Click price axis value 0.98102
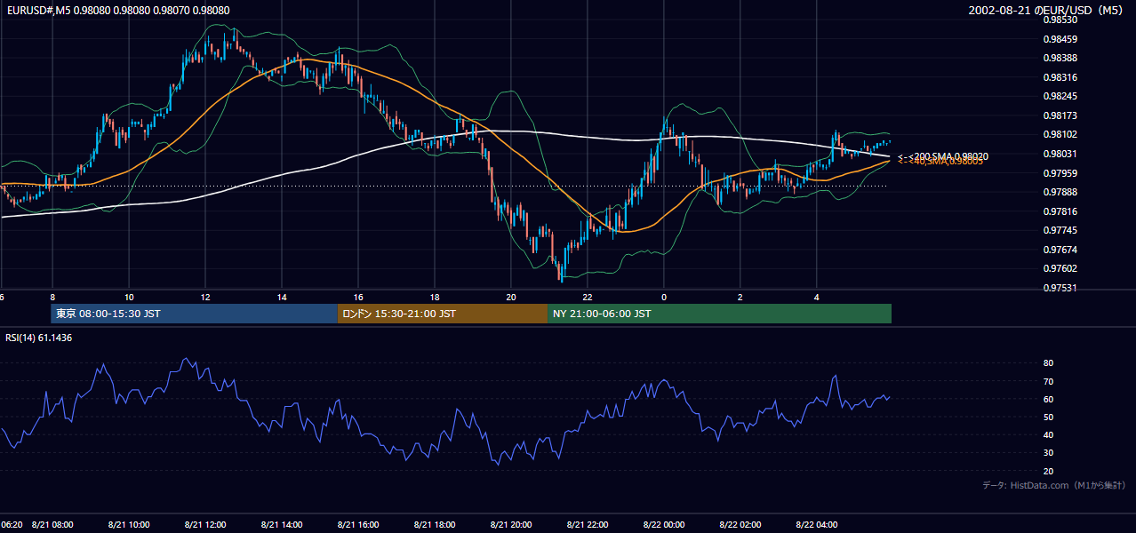Image resolution: width=1136 pixels, height=533 pixels. [1060, 135]
